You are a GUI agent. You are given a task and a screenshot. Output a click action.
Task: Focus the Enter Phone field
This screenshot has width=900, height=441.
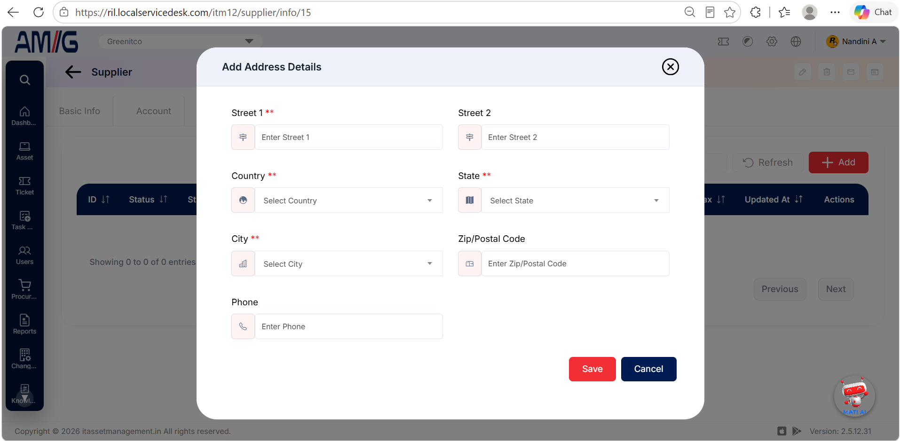[348, 326]
